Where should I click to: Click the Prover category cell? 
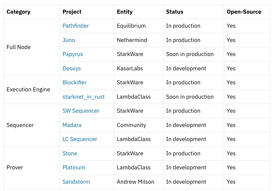tap(15, 167)
